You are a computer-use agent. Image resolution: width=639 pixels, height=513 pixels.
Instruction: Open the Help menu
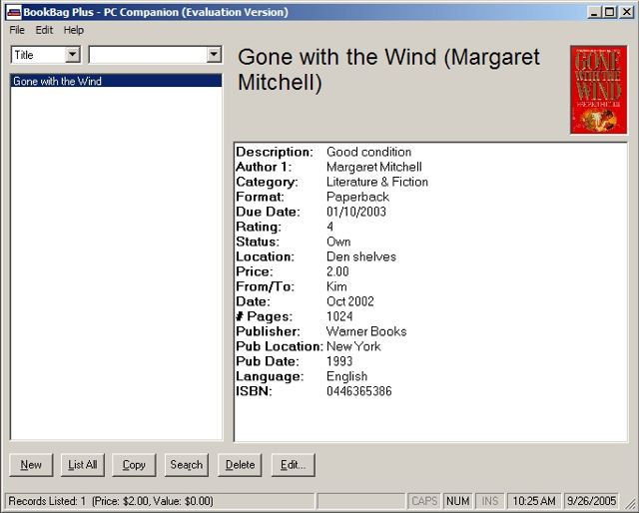(x=74, y=30)
